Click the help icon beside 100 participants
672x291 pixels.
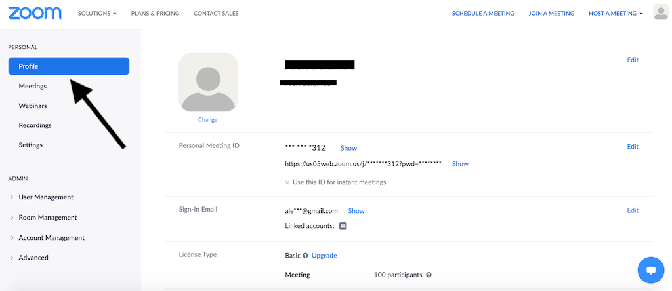click(429, 275)
